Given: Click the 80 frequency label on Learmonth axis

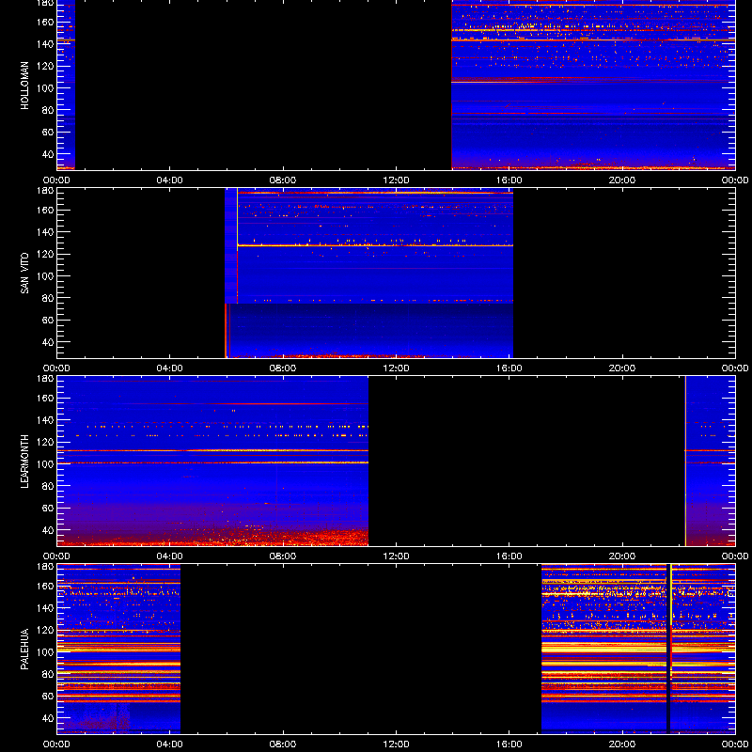Looking at the screenshot, I should 48,486.
